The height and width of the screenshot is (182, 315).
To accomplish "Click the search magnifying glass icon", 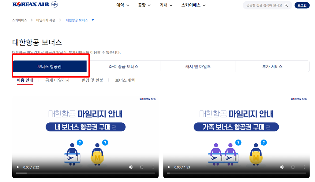I will (x=286, y=5).
